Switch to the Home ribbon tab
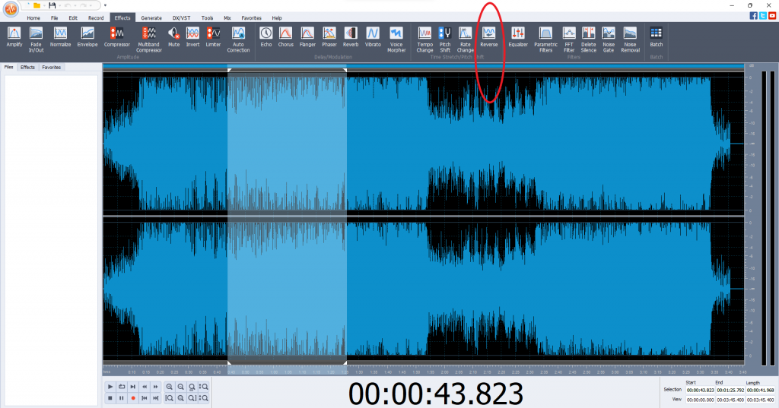Screen dimensions: 779x408 click(33, 18)
